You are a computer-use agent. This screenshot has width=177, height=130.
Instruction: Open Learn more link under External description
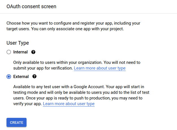pos(69,104)
